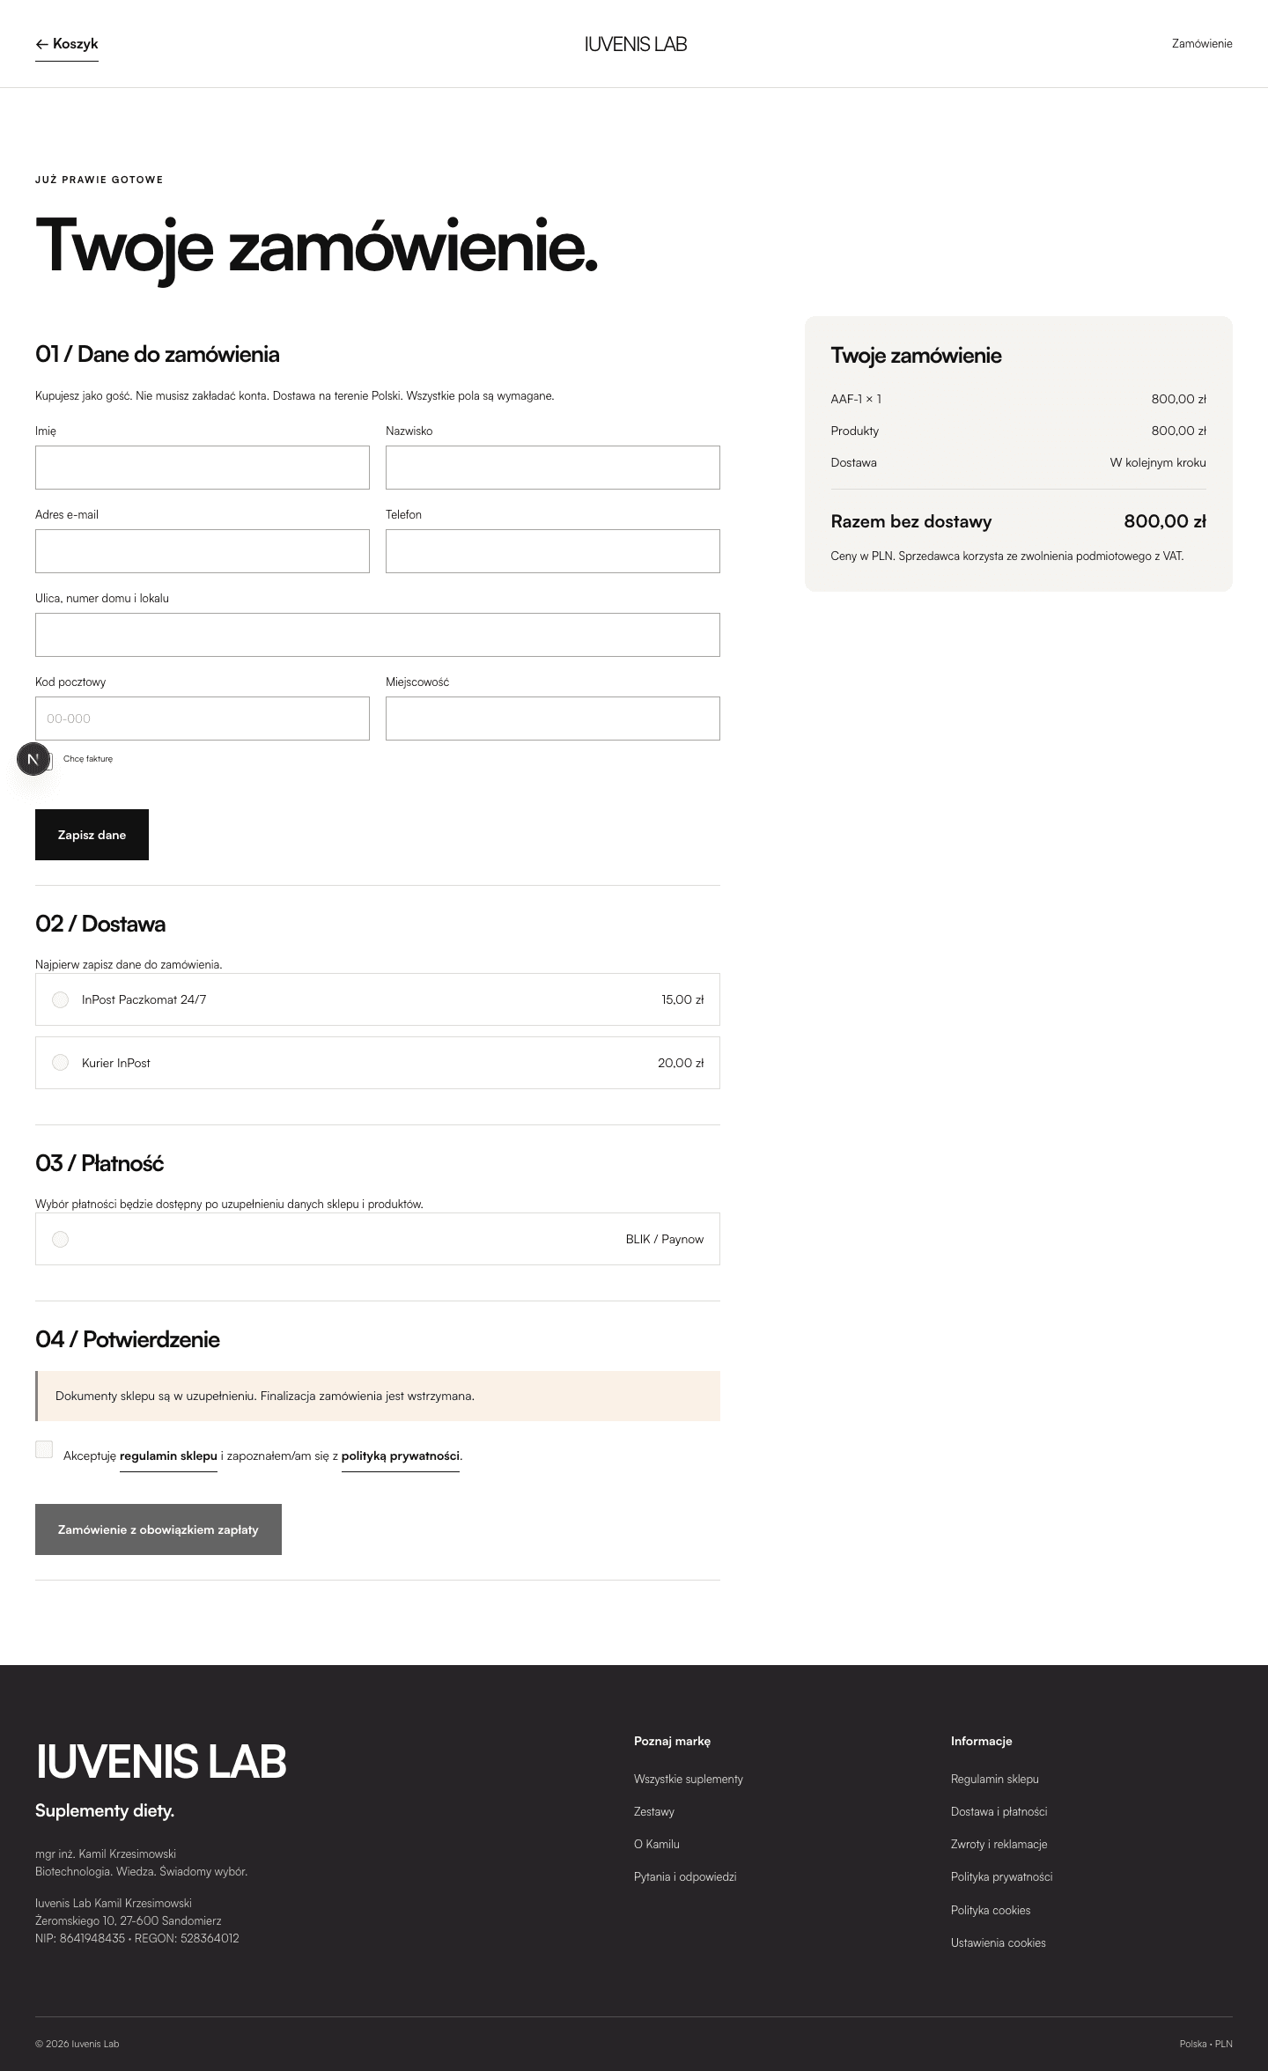Click the NIP and REGON line in the footer

(x=137, y=1938)
